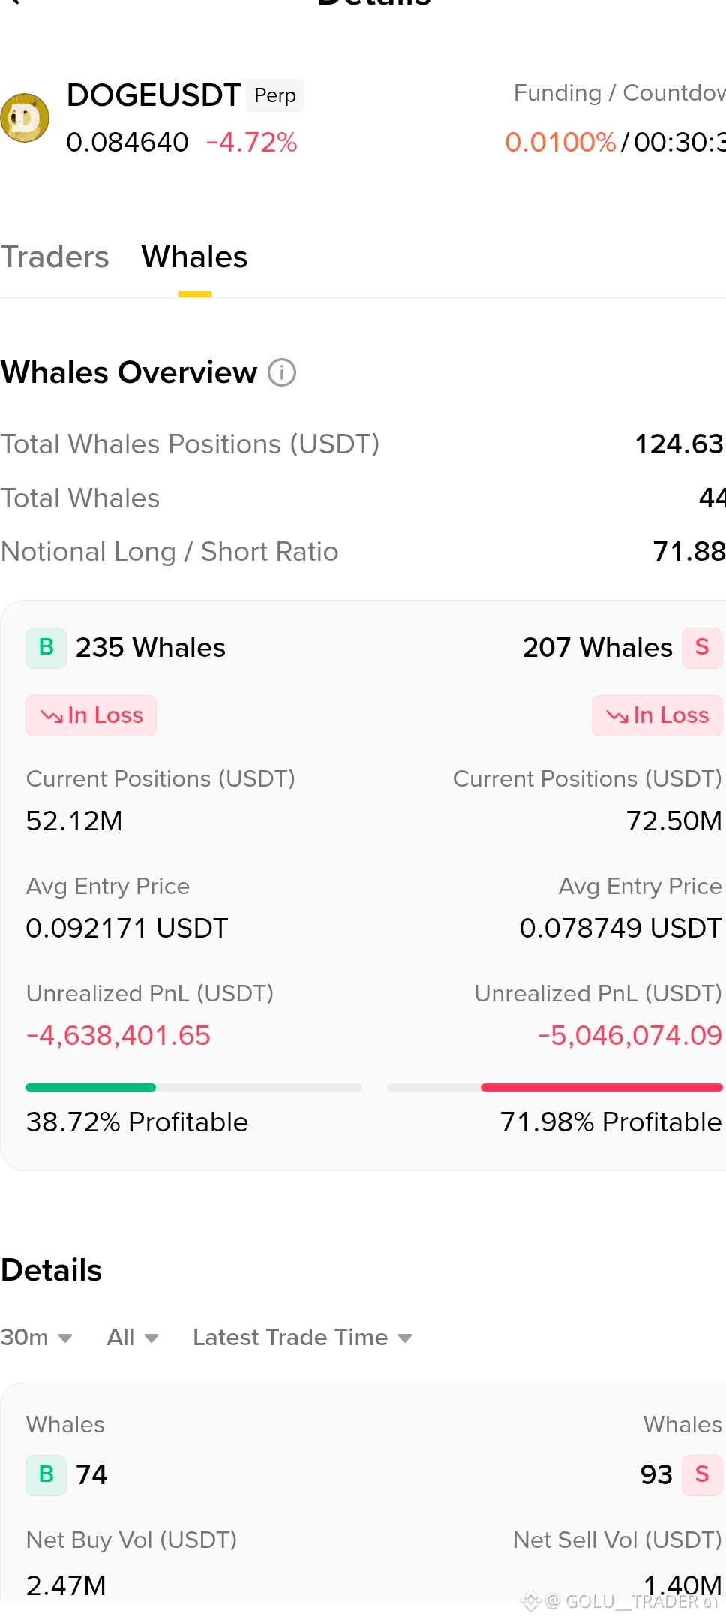
Task: Open the Latest Trade Time sort dropdown
Action: 302,1337
